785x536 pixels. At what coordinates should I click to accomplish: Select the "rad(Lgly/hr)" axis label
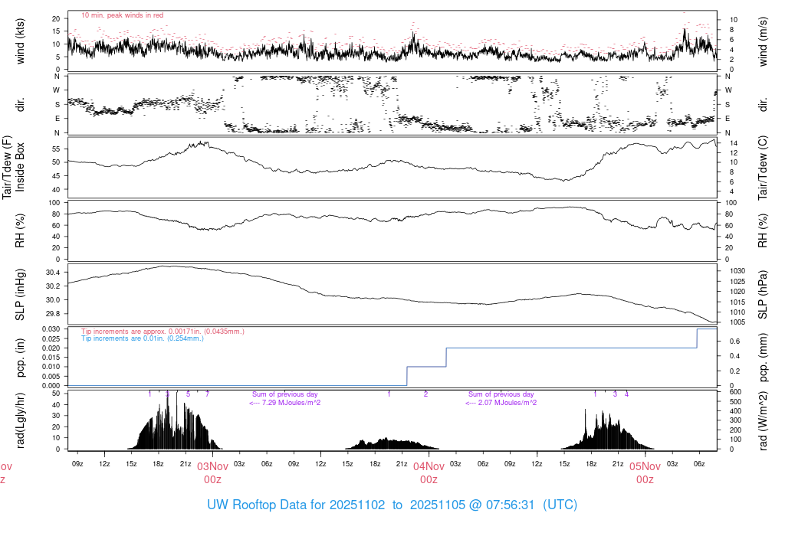tap(20, 420)
